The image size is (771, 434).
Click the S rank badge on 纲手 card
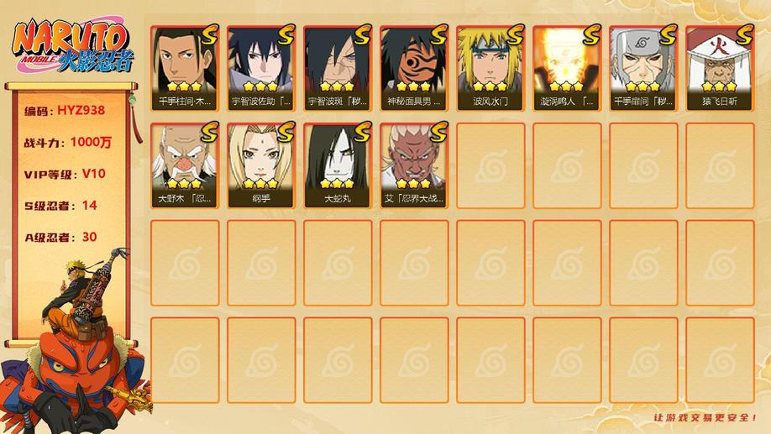(x=286, y=132)
